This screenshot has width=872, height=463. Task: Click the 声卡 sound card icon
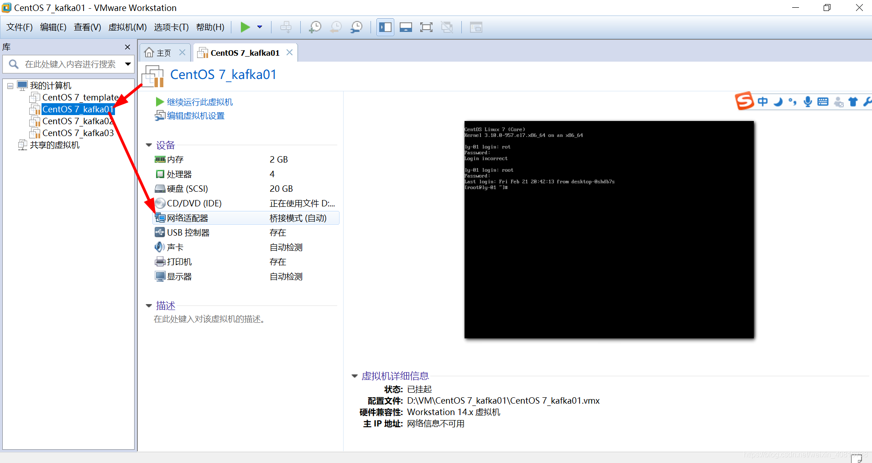tap(160, 247)
